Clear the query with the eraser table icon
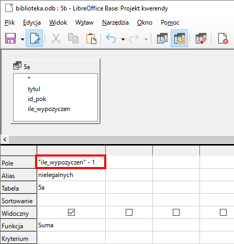Screen dimensions: 234x244 201,38
